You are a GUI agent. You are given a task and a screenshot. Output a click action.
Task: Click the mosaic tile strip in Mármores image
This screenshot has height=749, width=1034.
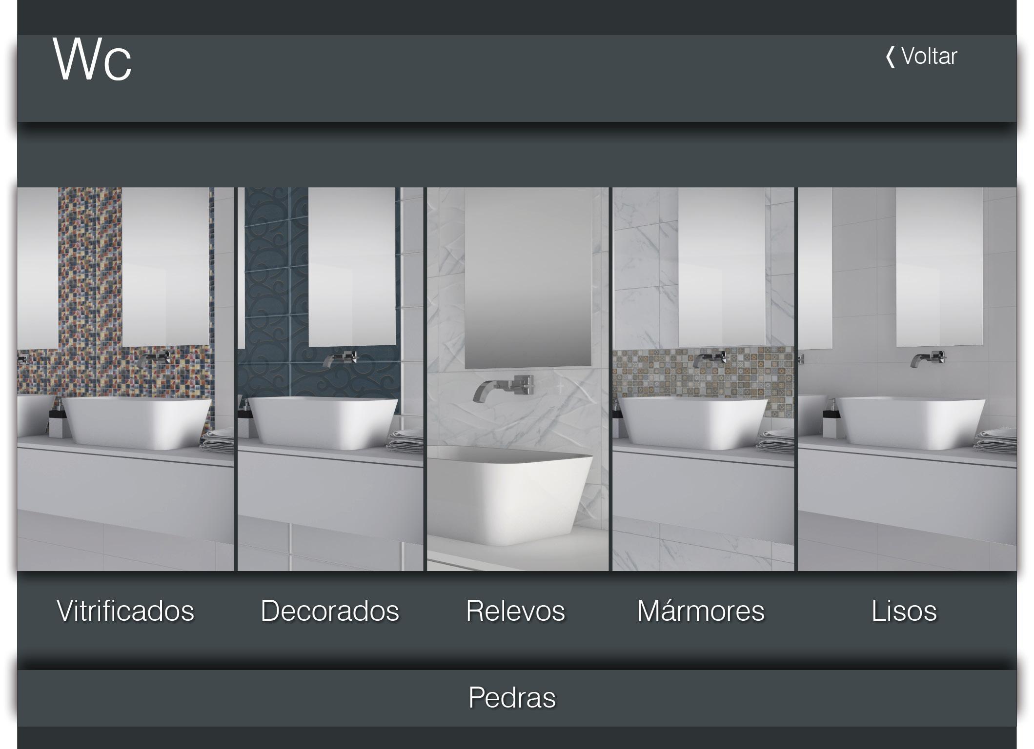703,373
